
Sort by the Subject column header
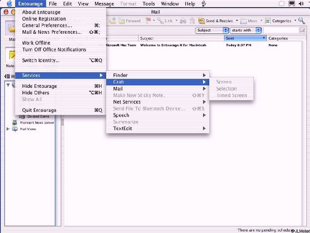click(181, 38)
